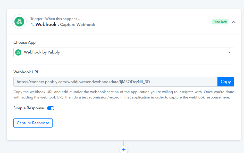Click the 'Capture Webhook' event name in header
The image size is (244, 153).
pyautogui.click(x=78, y=24)
